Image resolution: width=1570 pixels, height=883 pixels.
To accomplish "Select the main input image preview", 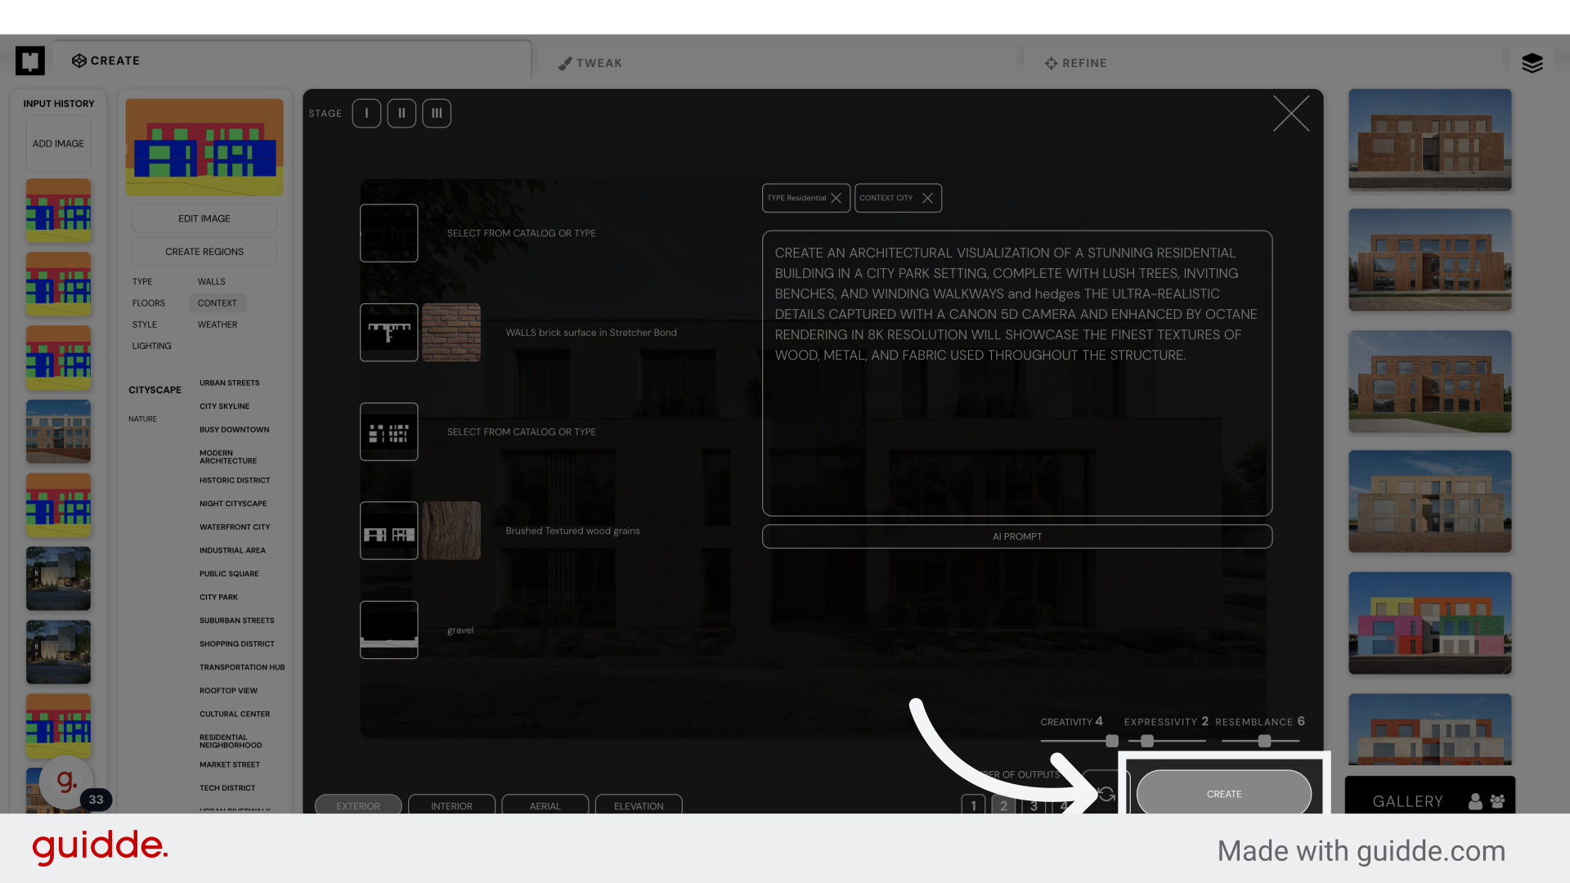I will [x=204, y=147].
